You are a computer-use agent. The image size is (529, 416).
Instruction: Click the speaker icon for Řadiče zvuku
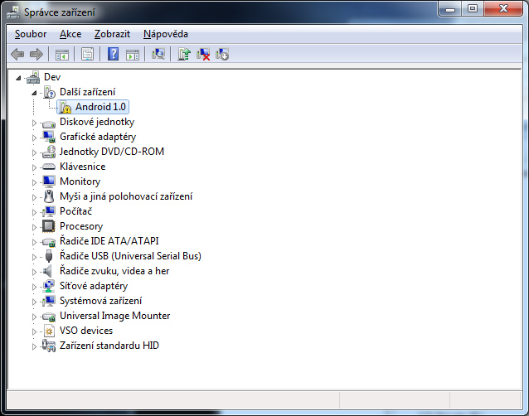point(48,271)
